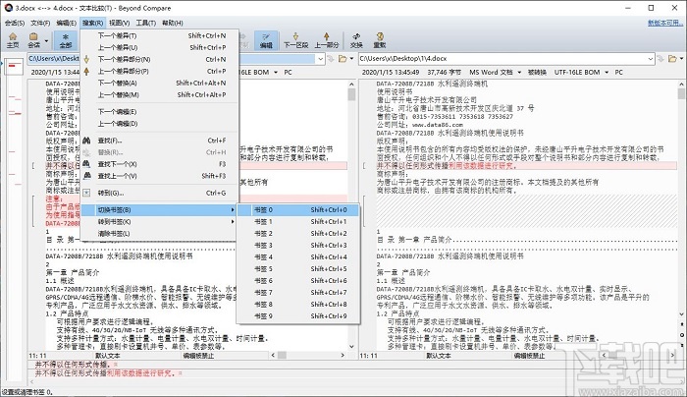This screenshot has width=687, height=397.
Task: Click right pane browse folder icon
Action: [672, 59]
